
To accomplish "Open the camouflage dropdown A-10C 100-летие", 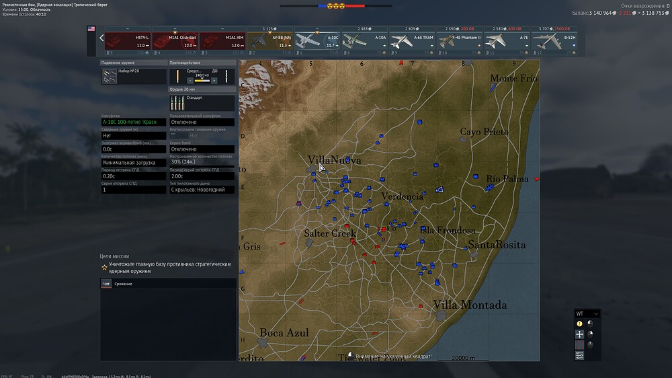I will pyautogui.click(x=133, y=122).
